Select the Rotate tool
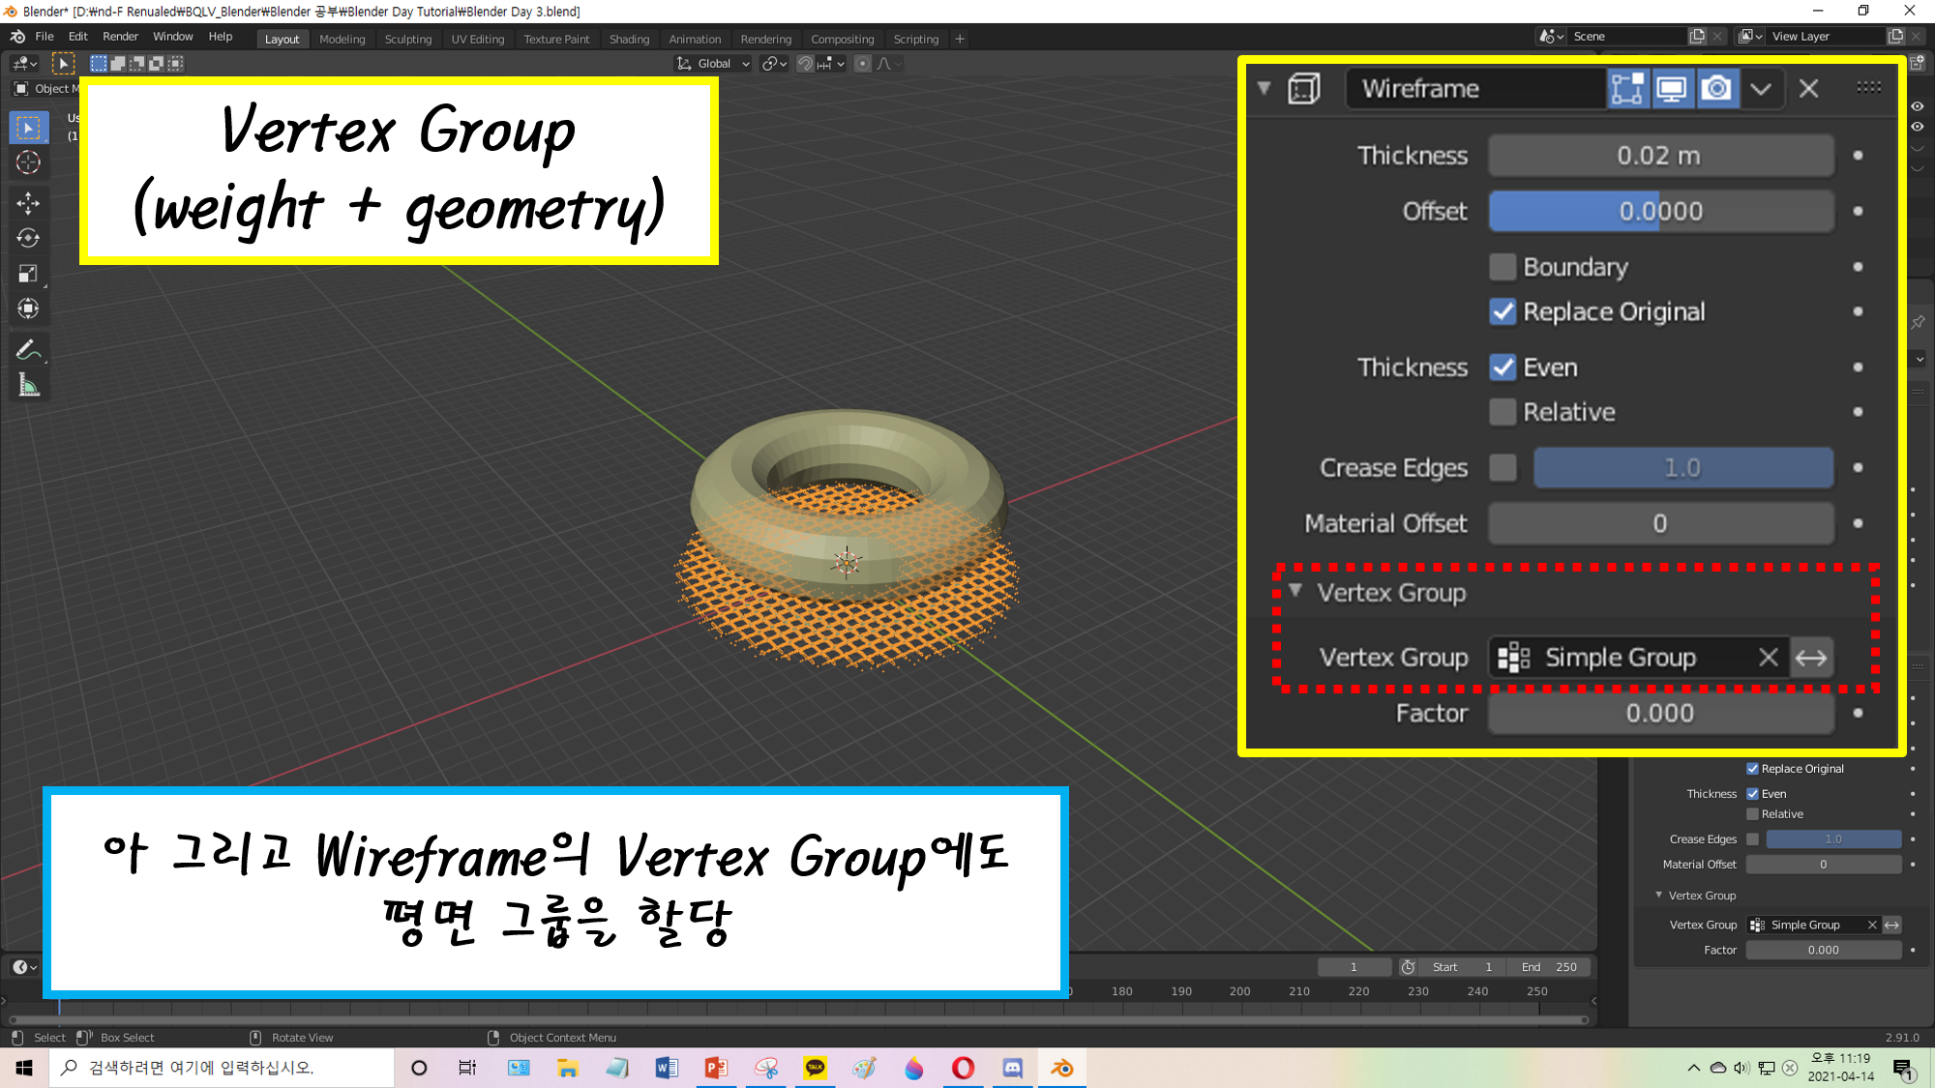Viewport: 1935px width, 1088px height. pos(28,238)
